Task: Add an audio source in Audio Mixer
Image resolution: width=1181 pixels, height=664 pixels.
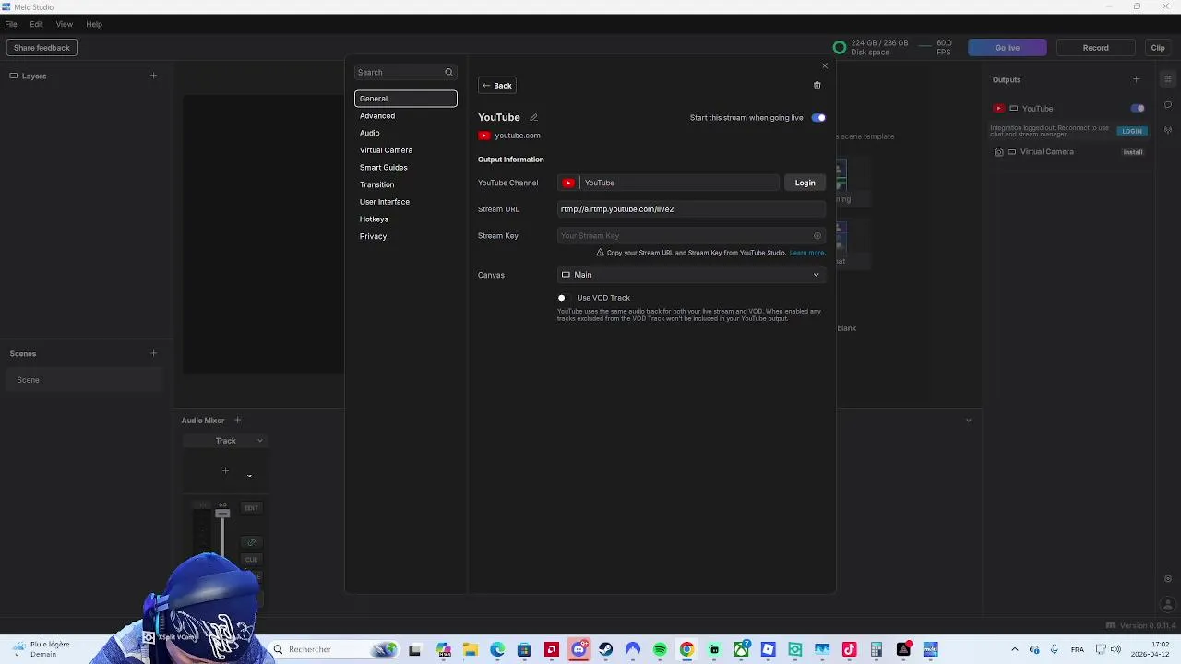Action: (237, 421)
